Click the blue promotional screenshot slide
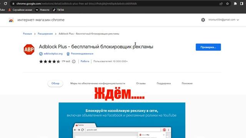The width and height of the screenshot is (246, 138). click(x=122, y=120)
